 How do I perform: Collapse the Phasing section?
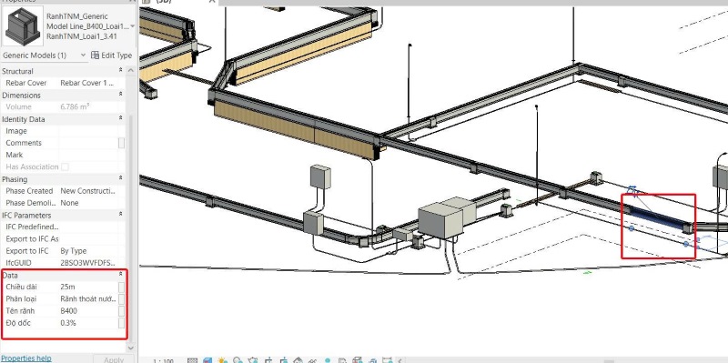[x=121, y=178]
